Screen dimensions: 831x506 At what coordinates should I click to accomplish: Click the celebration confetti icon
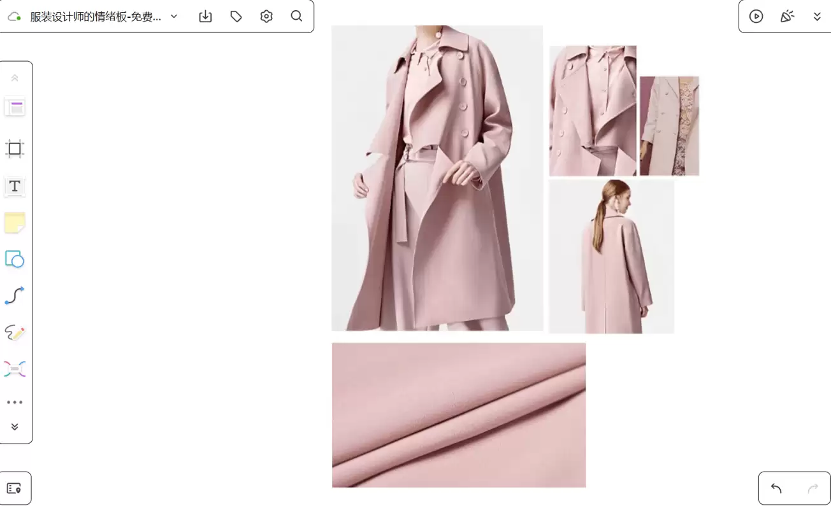(x=787, y=17)
